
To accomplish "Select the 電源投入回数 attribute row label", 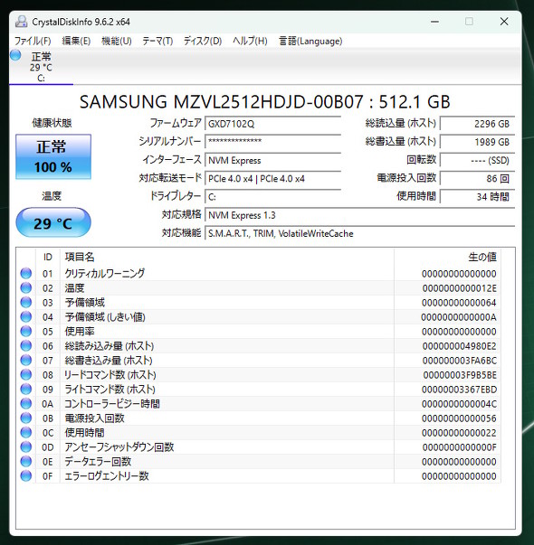I will [x=94, y=418].
